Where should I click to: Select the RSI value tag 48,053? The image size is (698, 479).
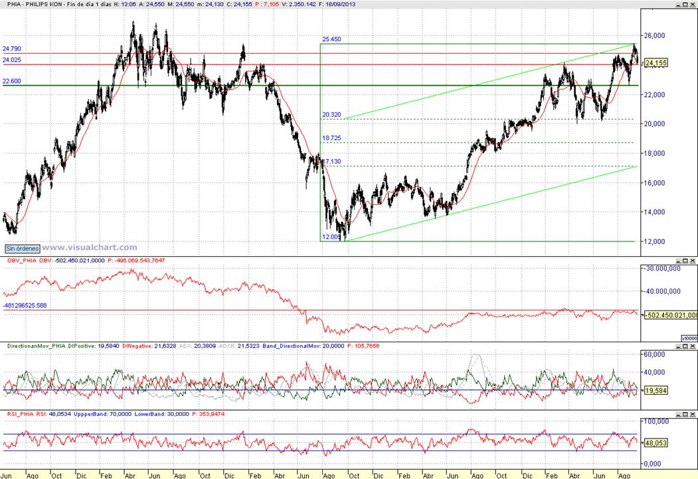tap(655, 443)
